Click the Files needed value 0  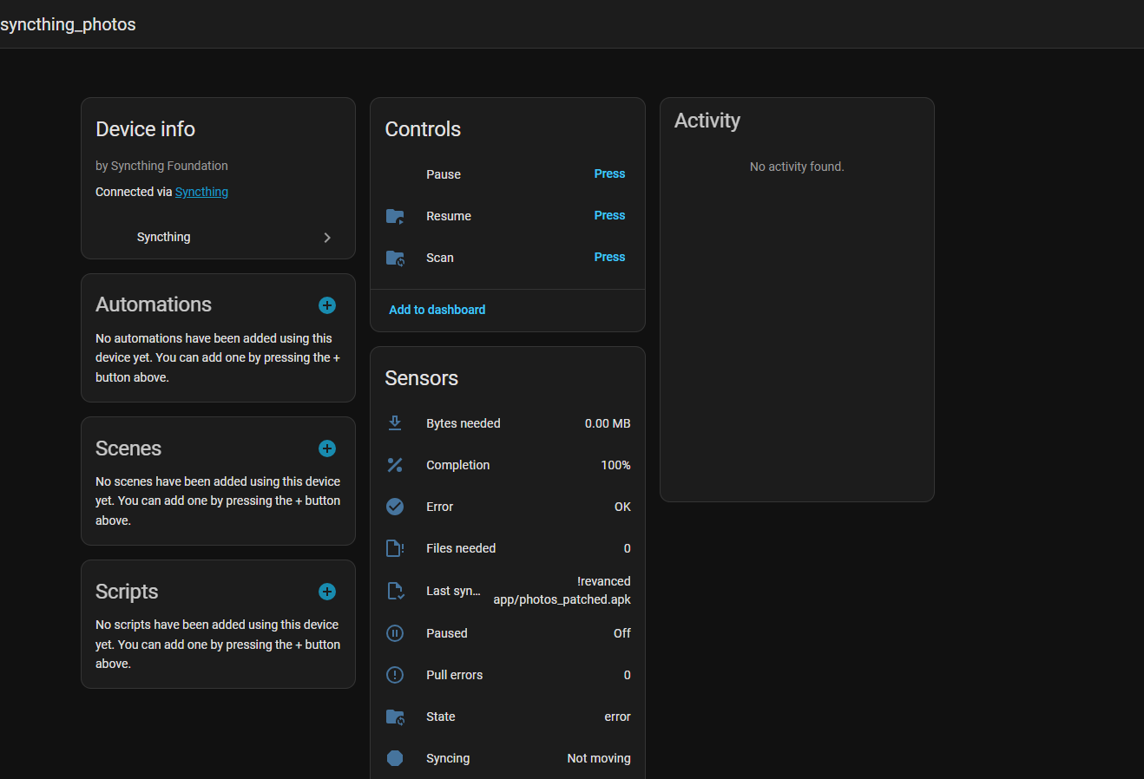click(x=627, y=548)
